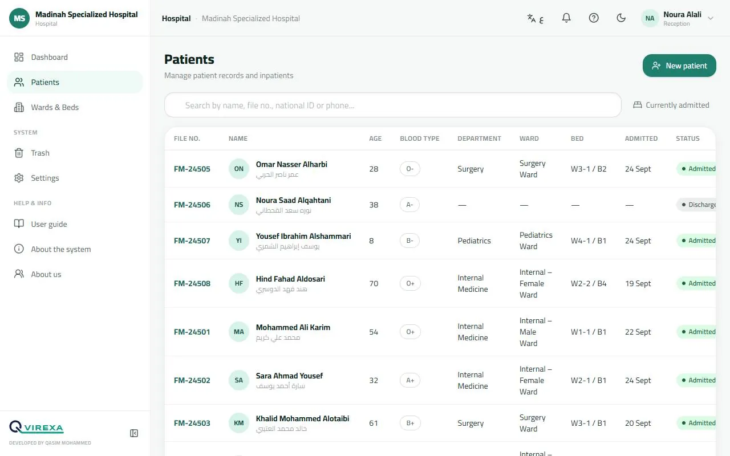
Task: Click the Pediatrics department cell
Action: click(x=474, y=241)
